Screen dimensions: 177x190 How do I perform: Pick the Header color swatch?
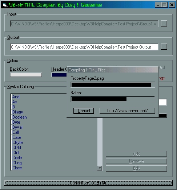coord(59,75)
